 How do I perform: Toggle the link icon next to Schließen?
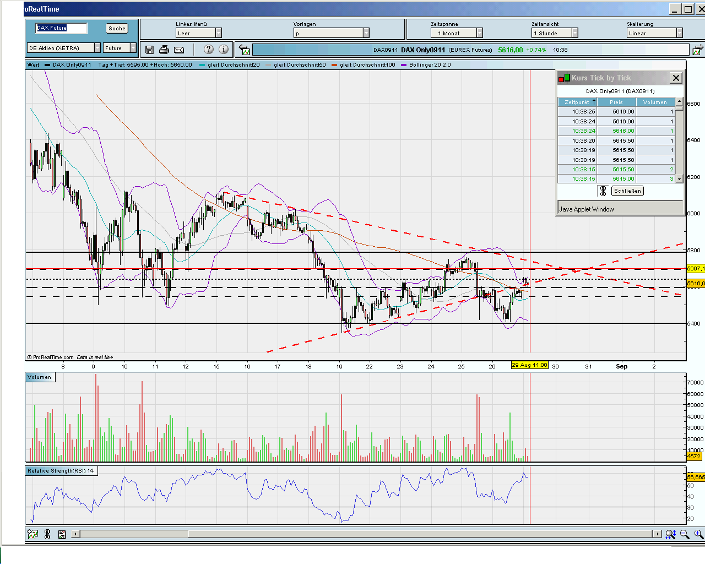click(603, 191)
